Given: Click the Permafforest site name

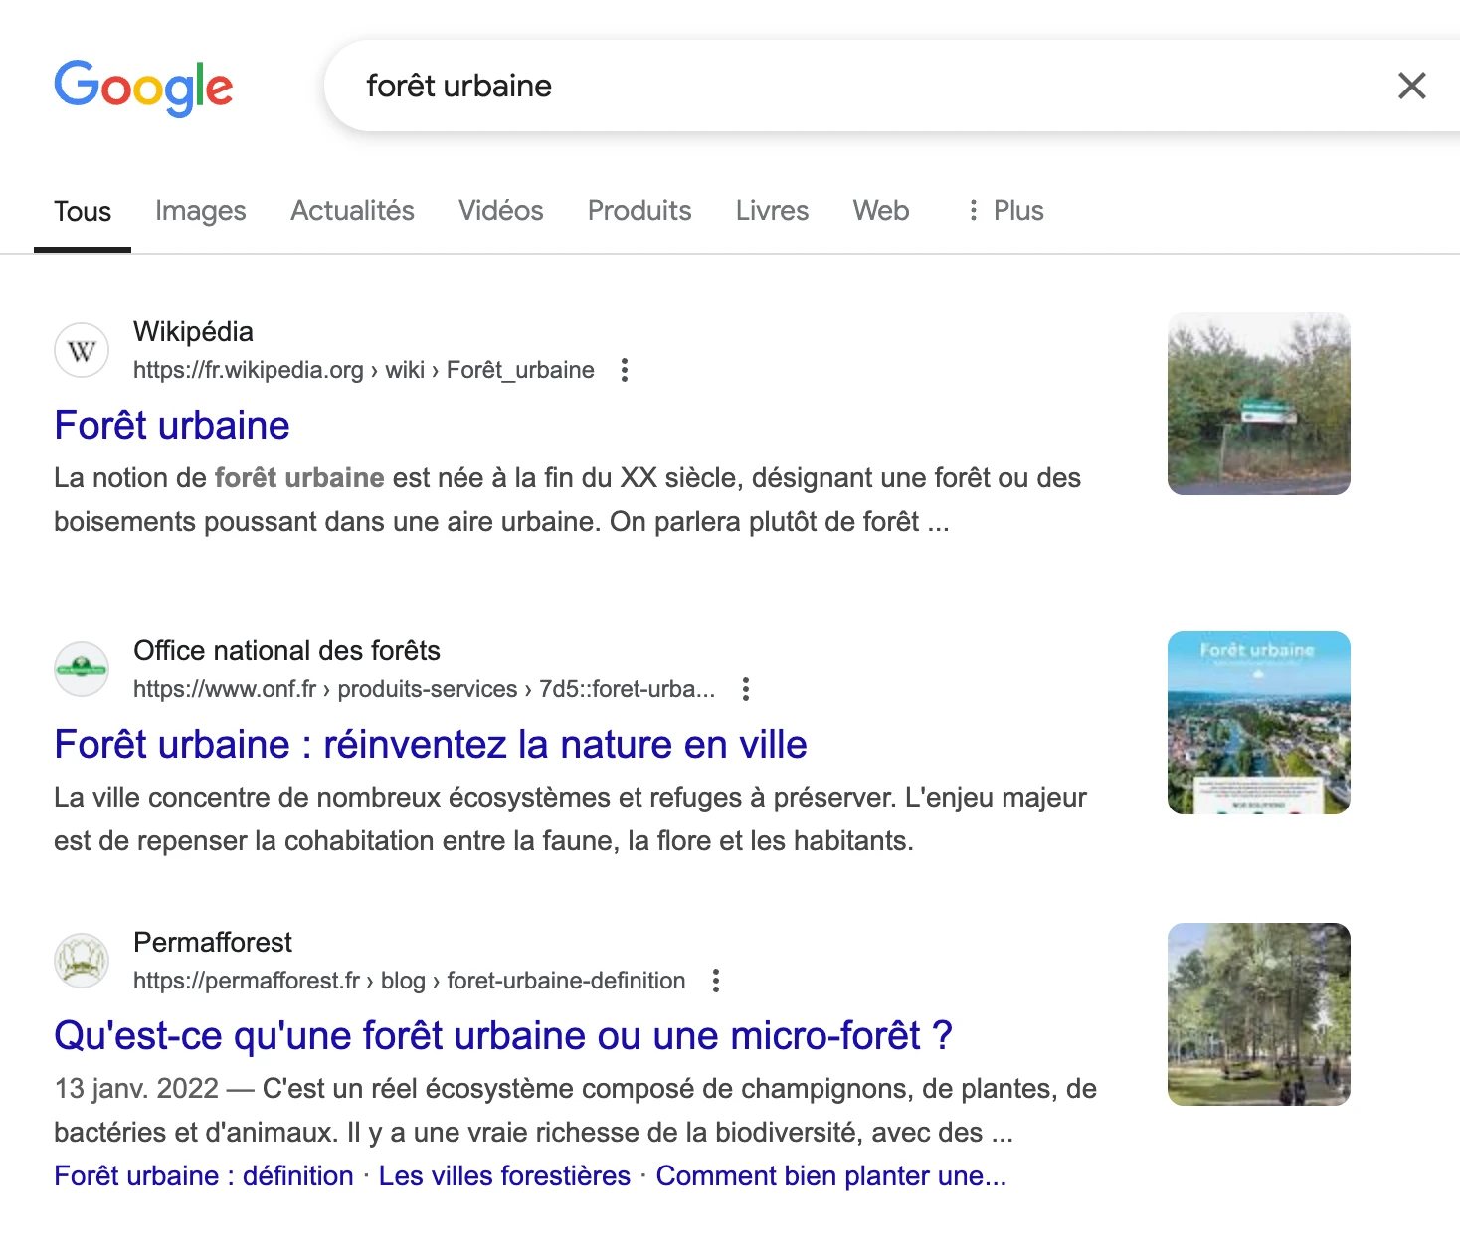Looking at the screenshot, I should 213,942.
